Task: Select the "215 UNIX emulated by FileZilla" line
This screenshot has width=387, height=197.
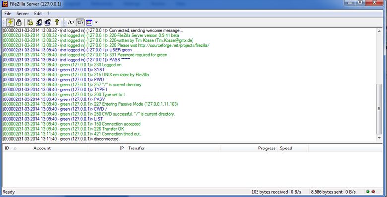Action: pos(76,75)
